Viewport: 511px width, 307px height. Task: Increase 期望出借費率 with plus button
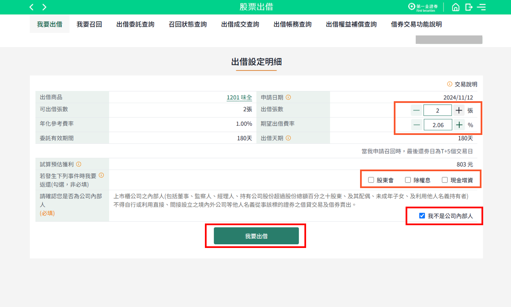click(459, 125)
